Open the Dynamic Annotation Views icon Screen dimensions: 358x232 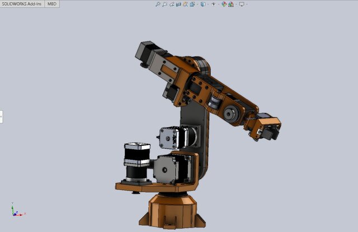pos(185,4)
